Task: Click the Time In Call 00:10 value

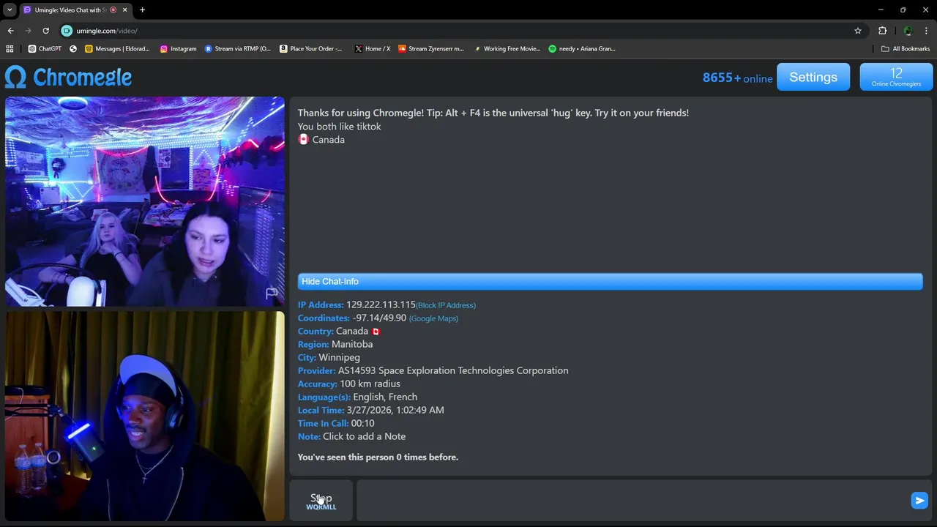Action: [362, 423]
